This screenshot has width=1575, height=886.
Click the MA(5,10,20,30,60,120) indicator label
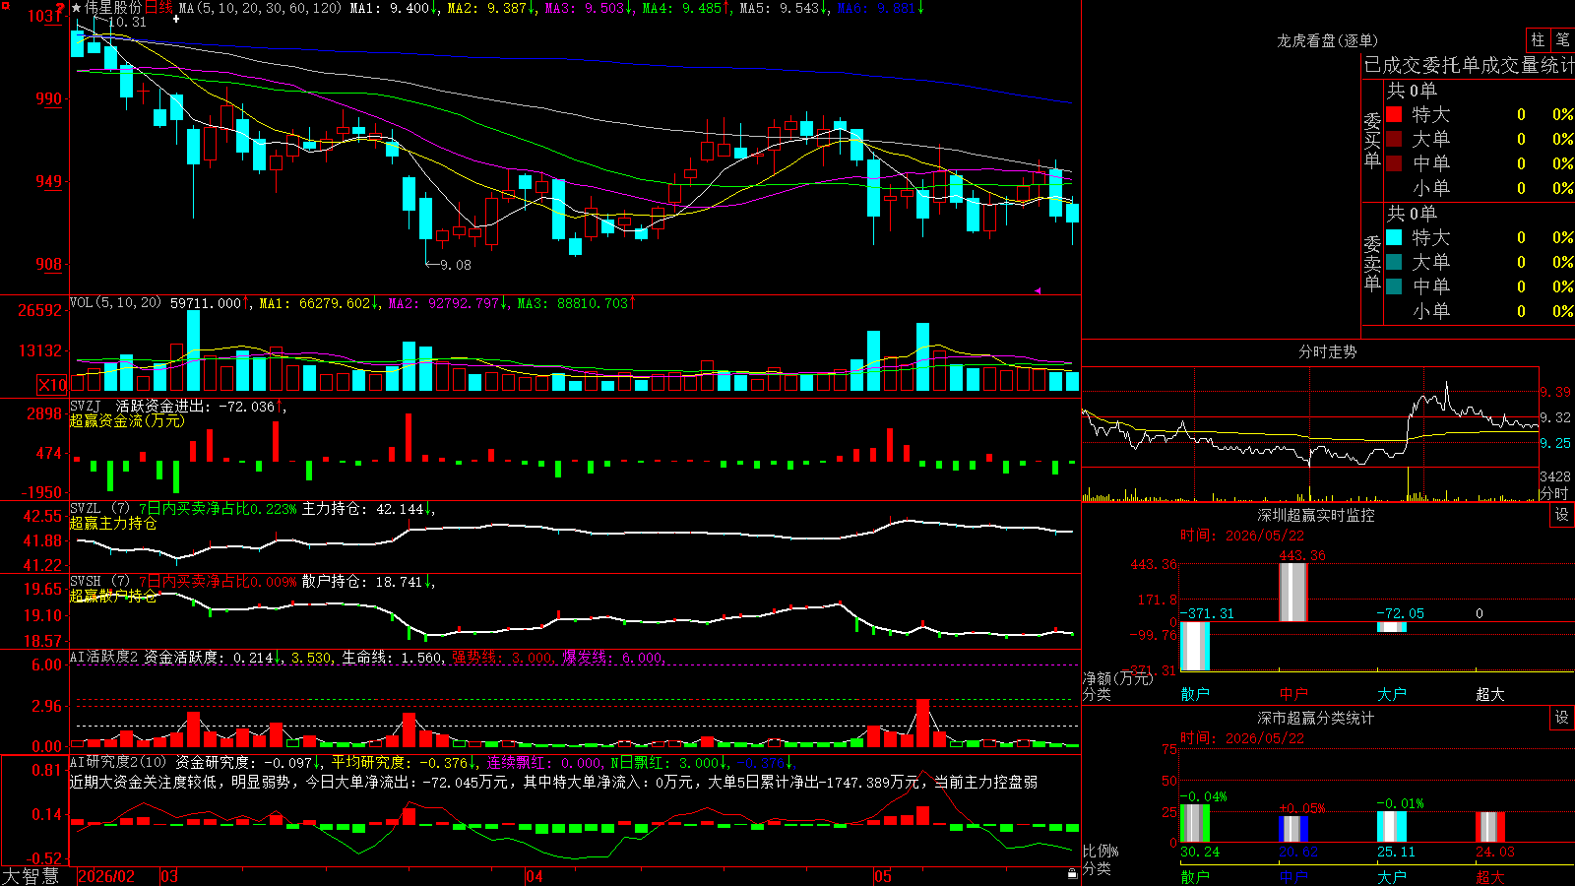pos(260,8)
